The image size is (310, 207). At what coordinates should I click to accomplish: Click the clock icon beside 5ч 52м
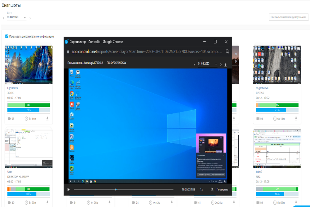275,203
